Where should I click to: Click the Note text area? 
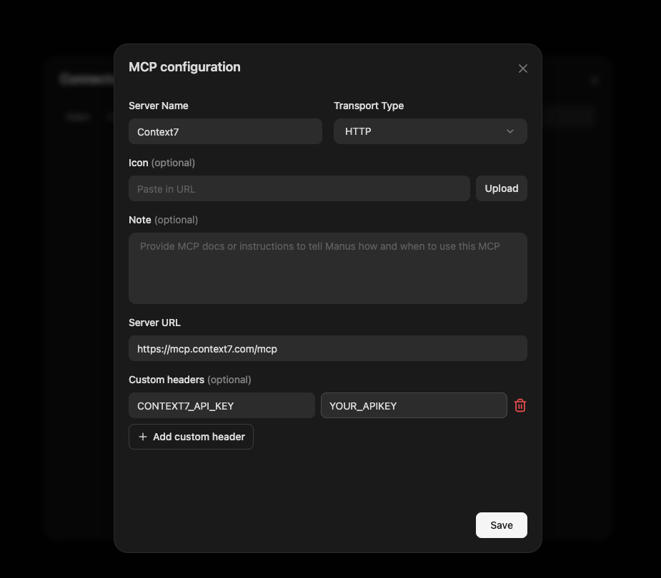tap(328, 268)
